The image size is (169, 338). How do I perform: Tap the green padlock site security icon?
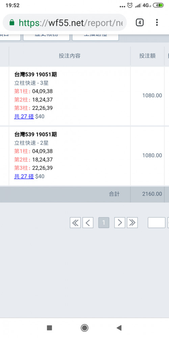(12, 22)
